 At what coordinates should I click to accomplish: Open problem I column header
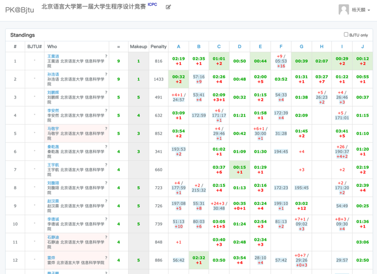point(342,46)
